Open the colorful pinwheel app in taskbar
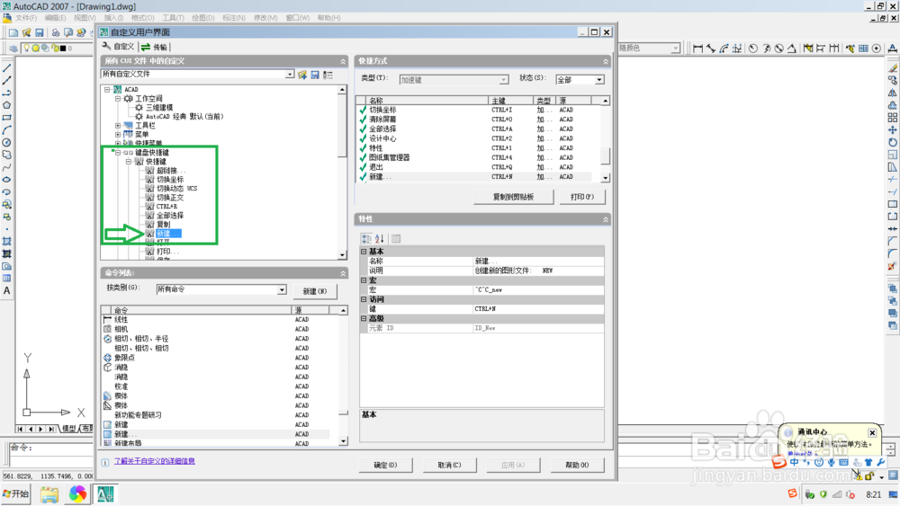This screenshot has width=900, height=506. pyautogui.click(x=77, y=493)
